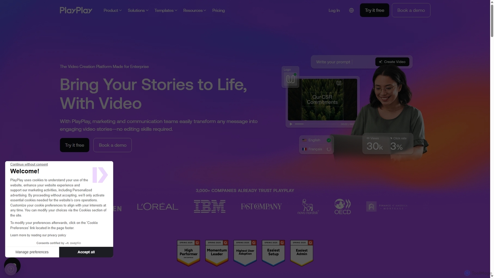Expand the Product menu

point(112,10)
